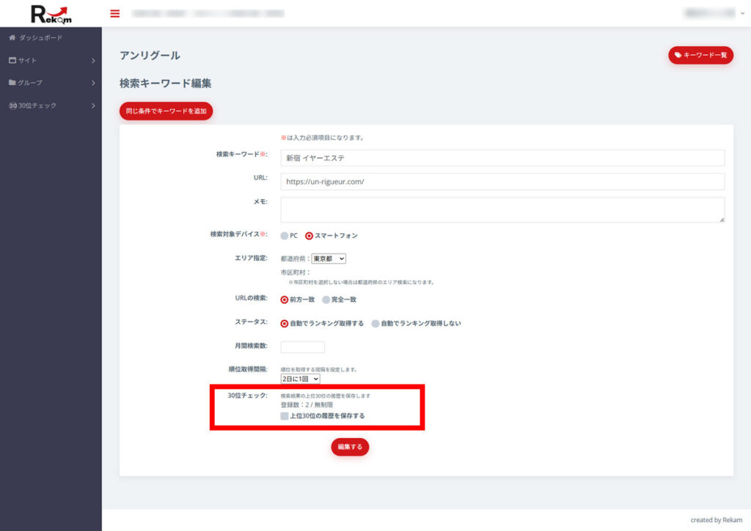Click 同じ条件でキーワードを追加 button

pos(166,111)
